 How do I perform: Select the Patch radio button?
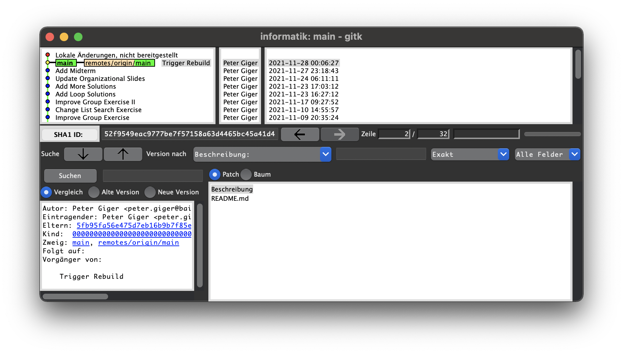tap(215, 175)
